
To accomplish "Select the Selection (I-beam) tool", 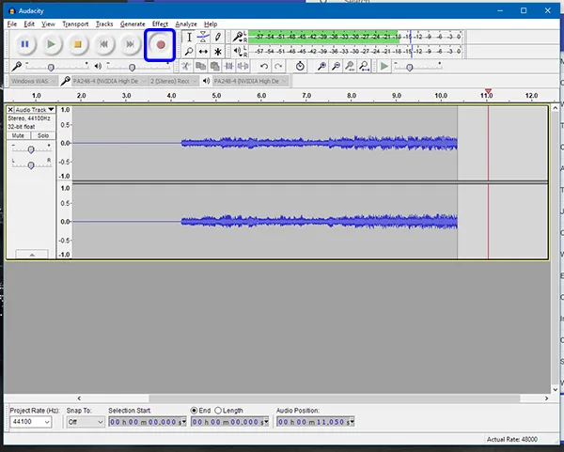I will (189, 37).
